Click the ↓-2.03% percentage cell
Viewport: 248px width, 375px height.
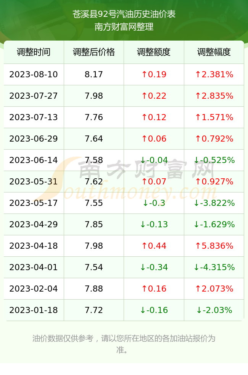tap(214, 310)
